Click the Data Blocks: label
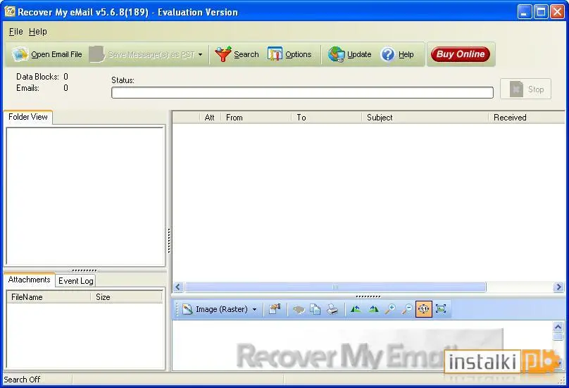Viewport: 569px width, 388px height. [x=37, y=77]
